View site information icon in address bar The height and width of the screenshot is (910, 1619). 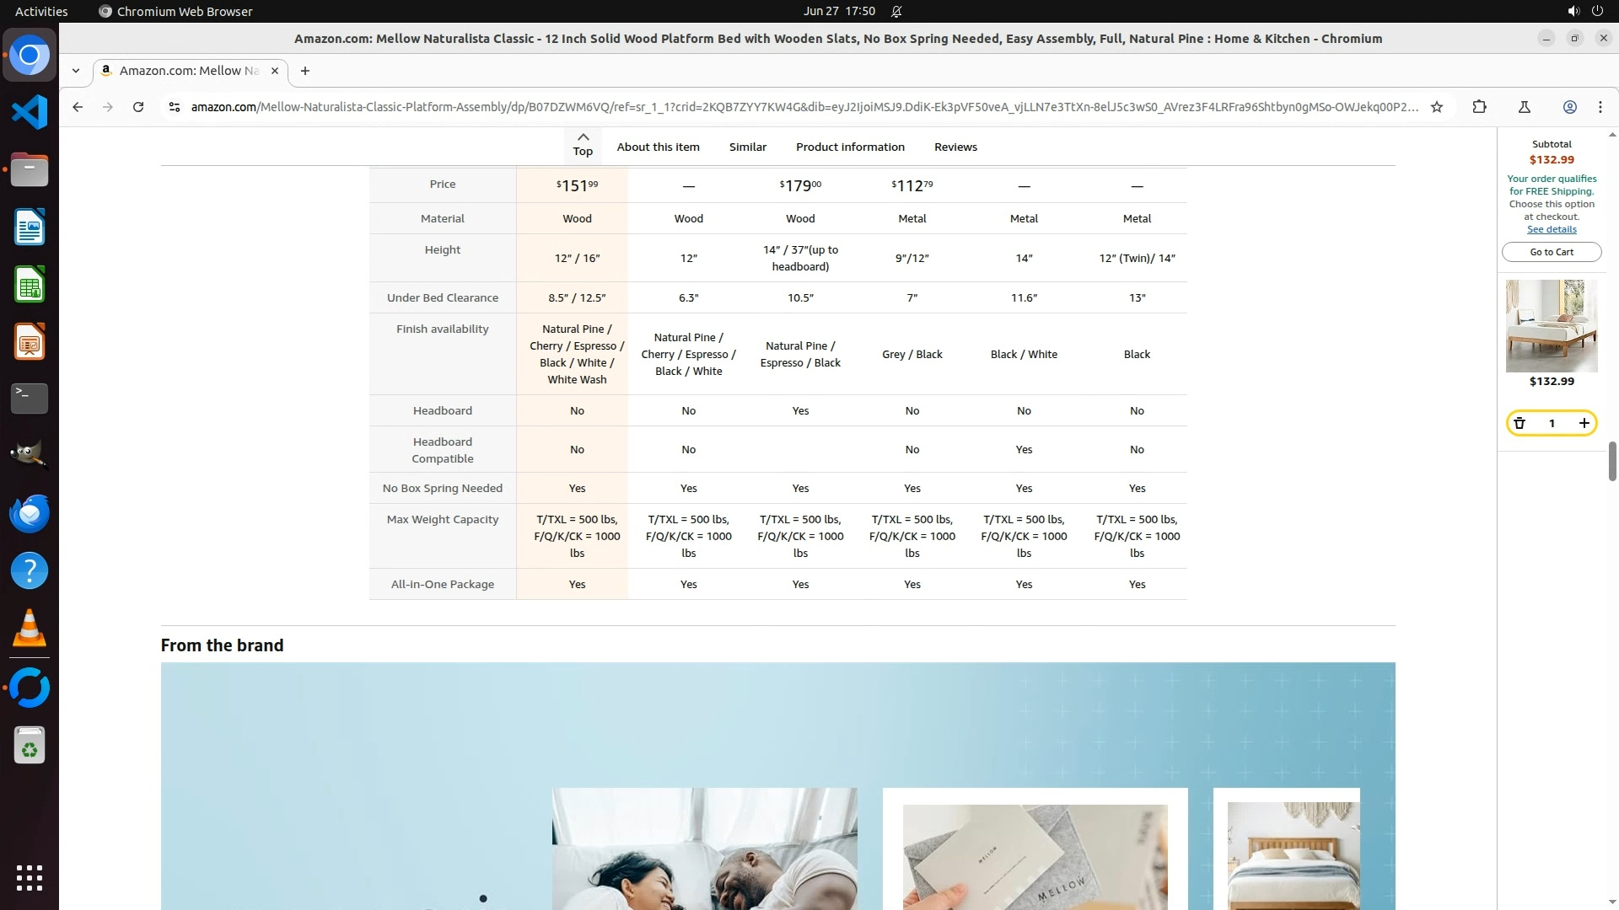click(174, 107)
